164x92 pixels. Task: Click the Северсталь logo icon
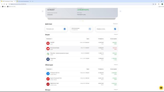(48, 59)
